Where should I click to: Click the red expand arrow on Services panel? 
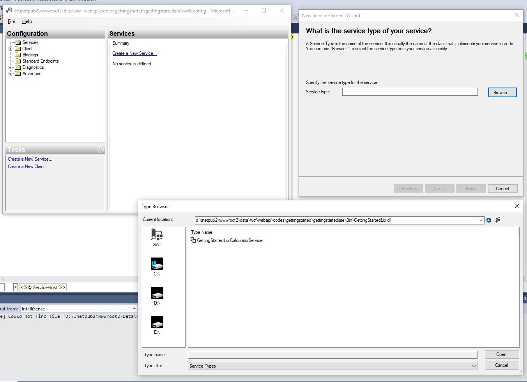[292, 37]
